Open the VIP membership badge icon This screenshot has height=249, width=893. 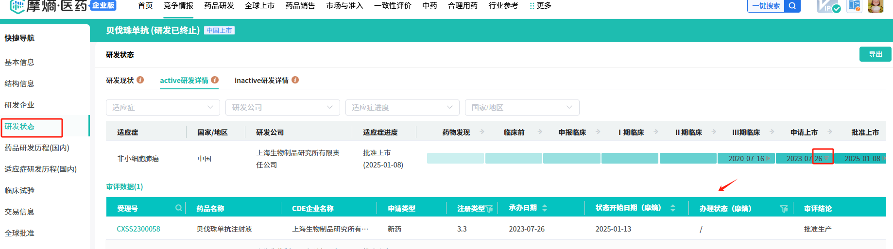point(828,6)
